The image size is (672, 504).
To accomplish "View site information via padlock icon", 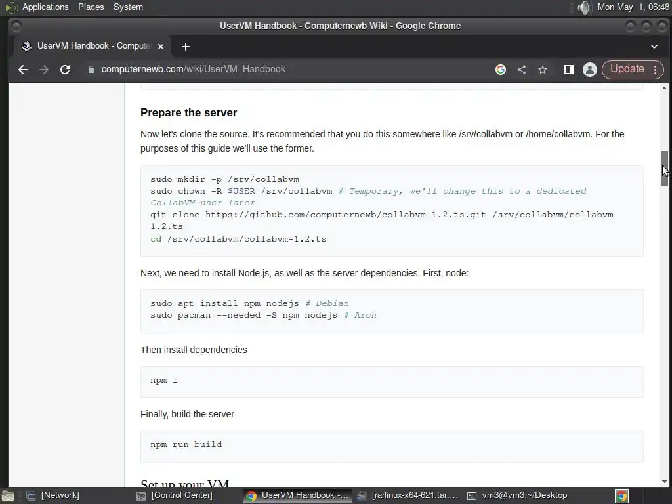I will [x=91, y=70].
